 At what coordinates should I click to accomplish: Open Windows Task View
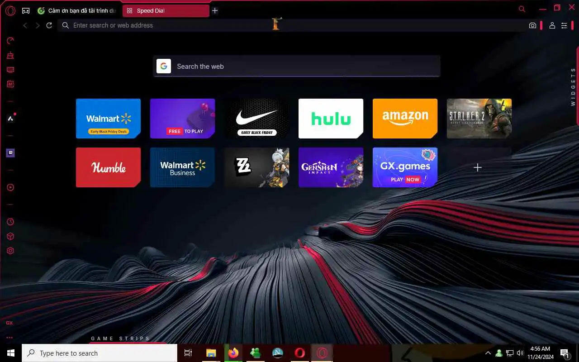(188, 353)
